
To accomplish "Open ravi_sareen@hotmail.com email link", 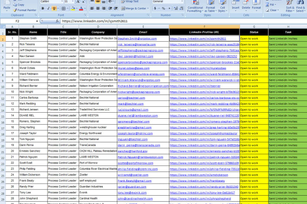I will [x=135, y=57].
